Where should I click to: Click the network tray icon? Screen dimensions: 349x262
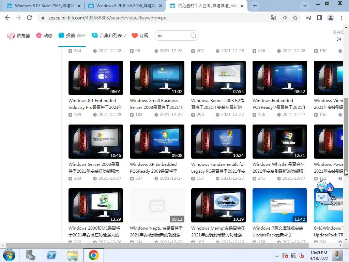pyautogui.click(x=293, y=256)
